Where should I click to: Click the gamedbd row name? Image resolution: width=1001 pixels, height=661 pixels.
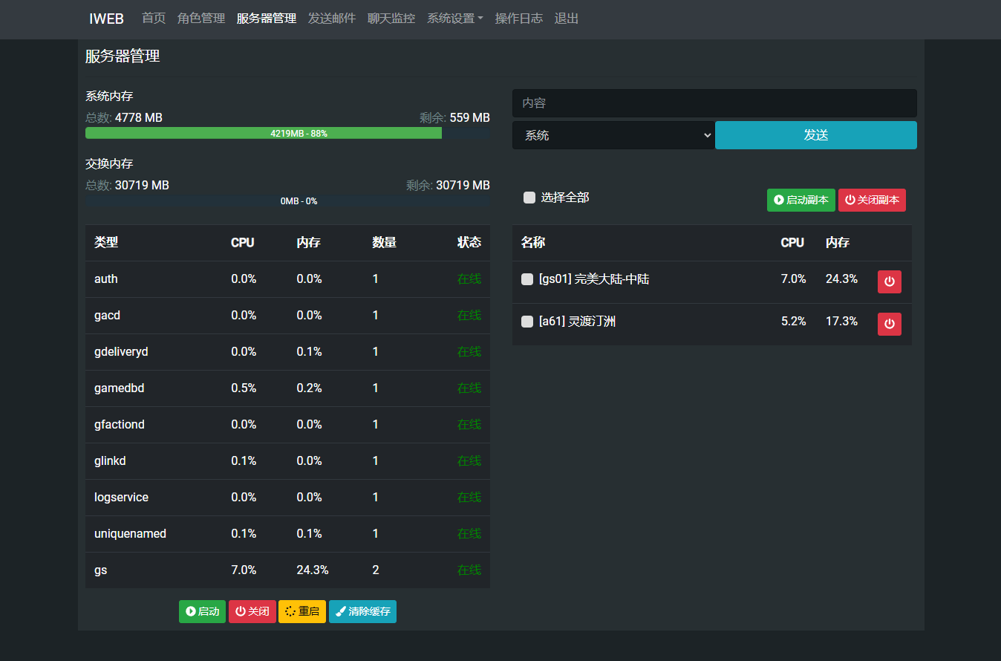pyautogui.click(x=119, y=388)
